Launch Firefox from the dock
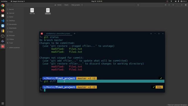This screenshot has height=106, width=188. pos(3,11)
